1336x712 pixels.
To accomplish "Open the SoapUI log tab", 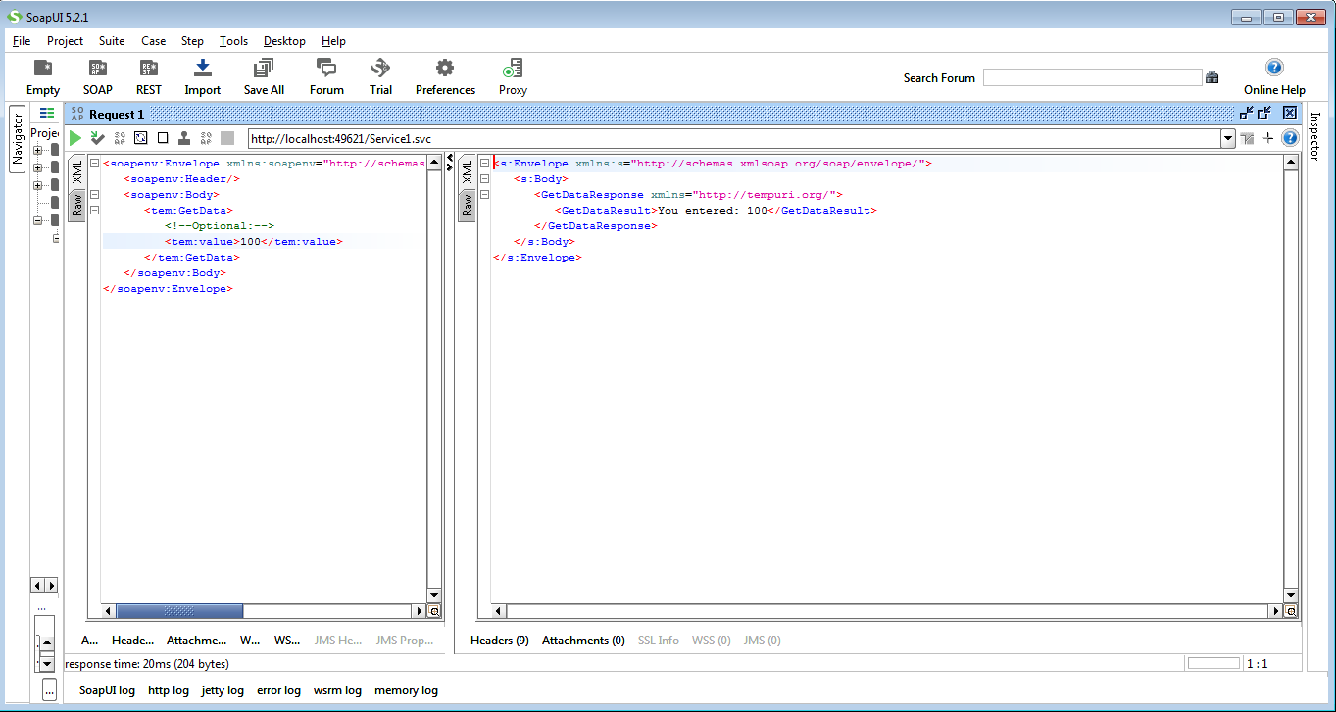I will pos(107,690).
